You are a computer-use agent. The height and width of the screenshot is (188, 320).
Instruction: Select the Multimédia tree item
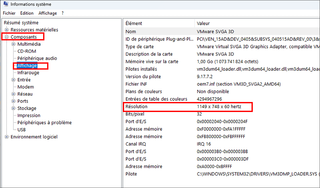tap(29, 44)
